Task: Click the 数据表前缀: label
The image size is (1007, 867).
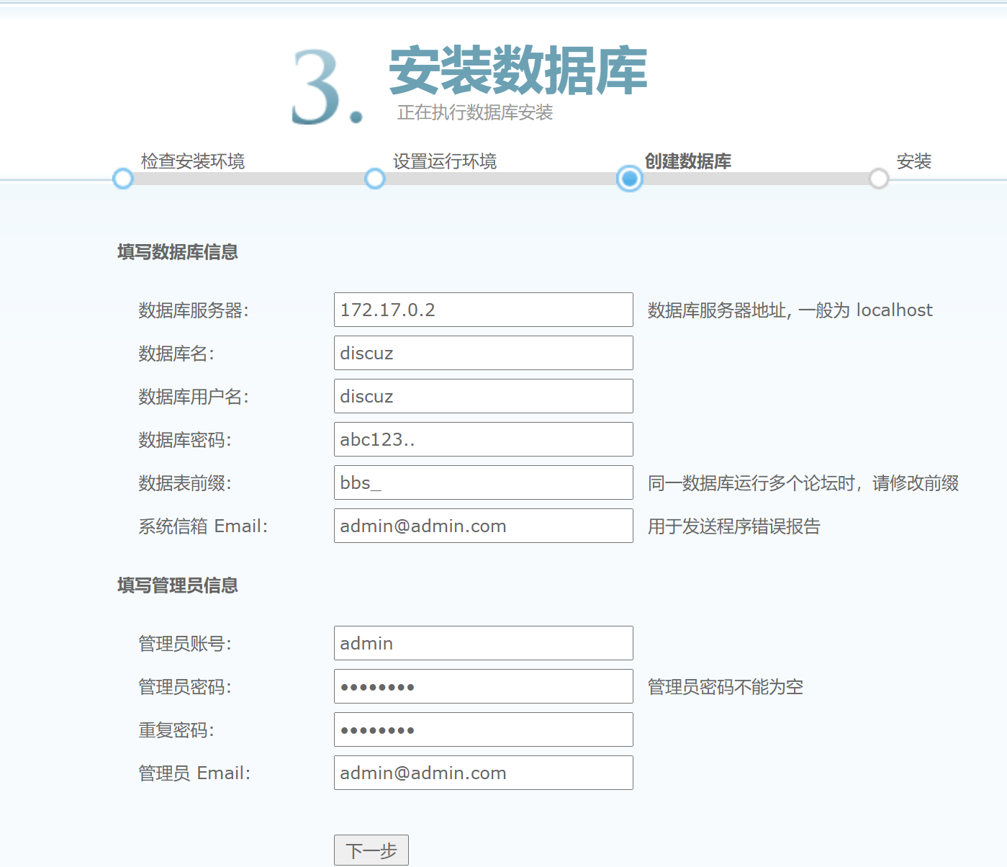Action: pyautogui.click(x=185, y=483)
